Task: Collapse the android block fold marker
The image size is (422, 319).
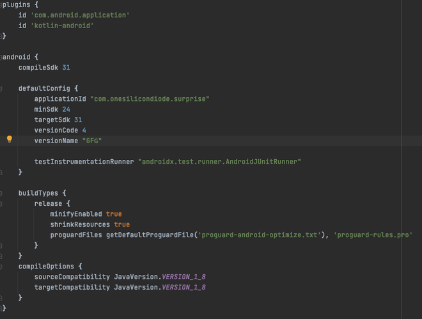Action: pos(2,56)
